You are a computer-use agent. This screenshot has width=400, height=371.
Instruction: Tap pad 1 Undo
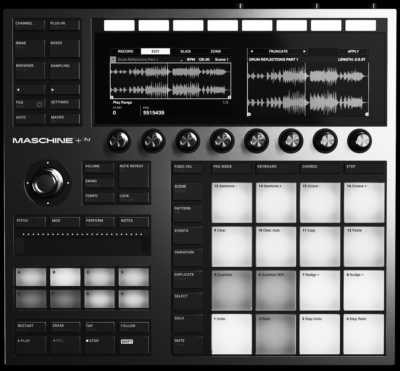tap(232, 334)
